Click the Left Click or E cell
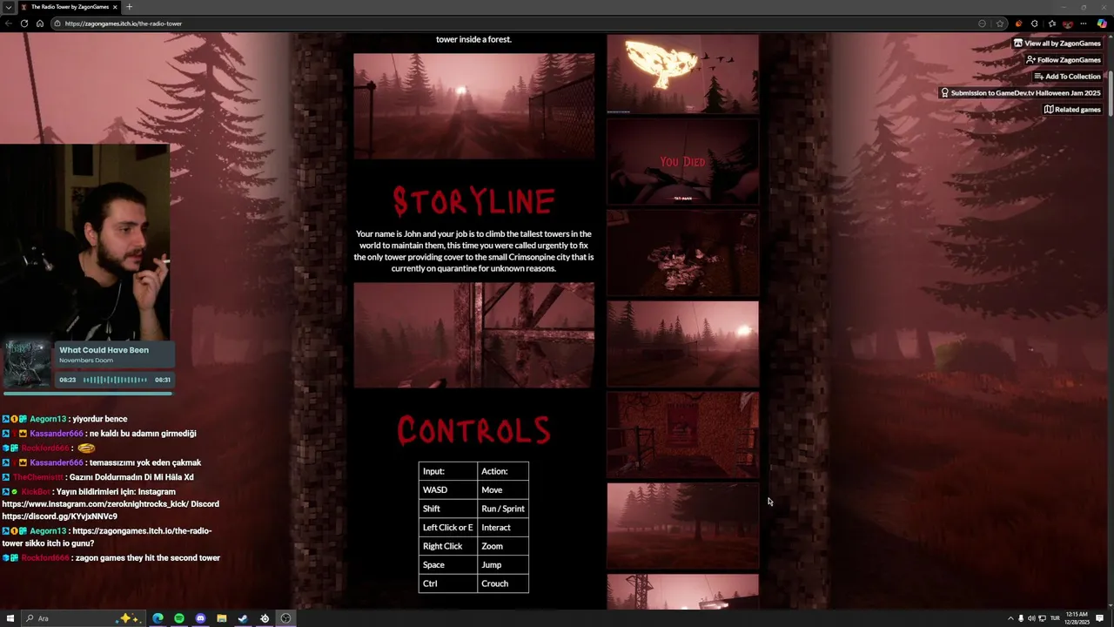Viewport: 1114px width, 627px height. pos(448,527)
